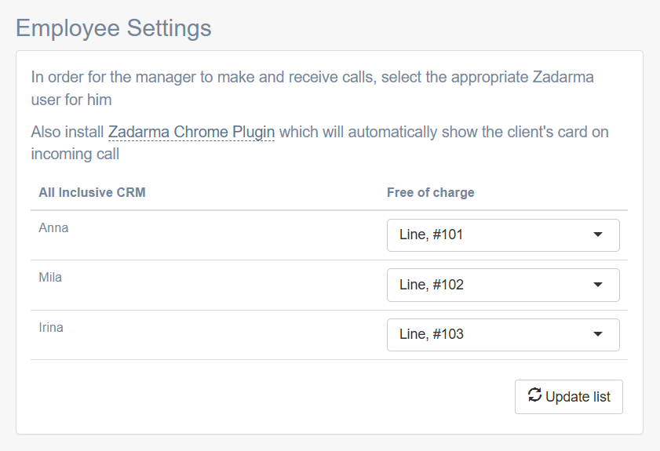
Task: Click the arrow icon on Irina's line selector
Action: pos(598,334)
